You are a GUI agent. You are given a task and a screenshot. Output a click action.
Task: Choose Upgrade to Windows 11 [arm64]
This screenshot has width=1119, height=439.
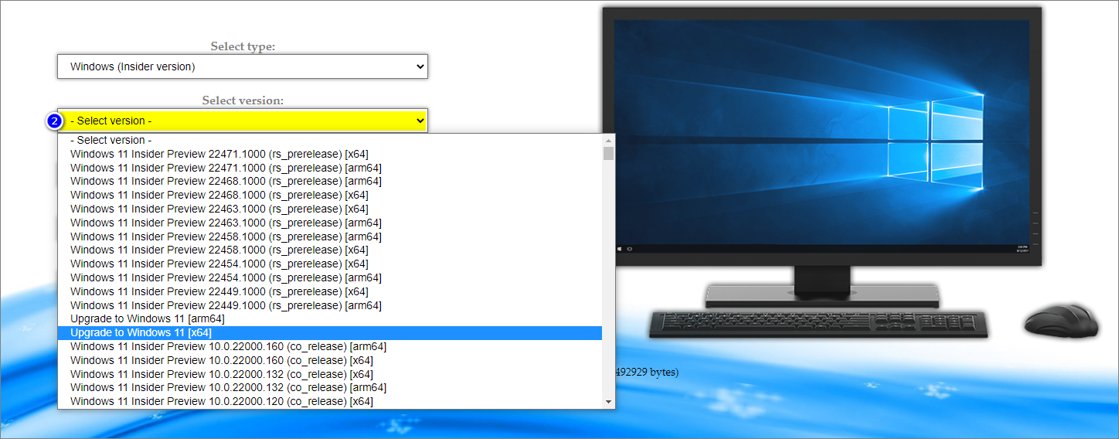pos(330,318)
